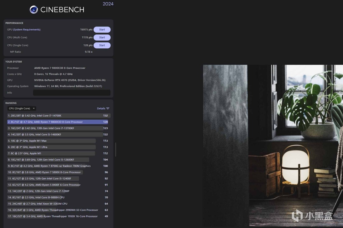Select the Ryzen 5 8400F ranking row
The width and height of the screenshot is (343, 228).
click(x=59, y=185)
